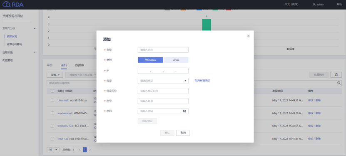The height and width of the screenshot is (156, 346).
Task: Select the Linux type option
Action: [x=176, y=60]
